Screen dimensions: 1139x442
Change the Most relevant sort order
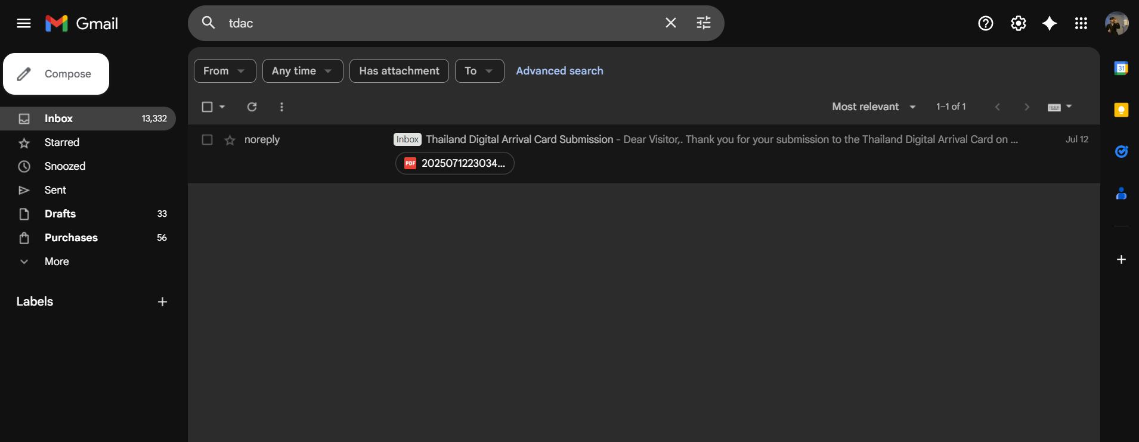pyautogui.click(x=873, y=107)
